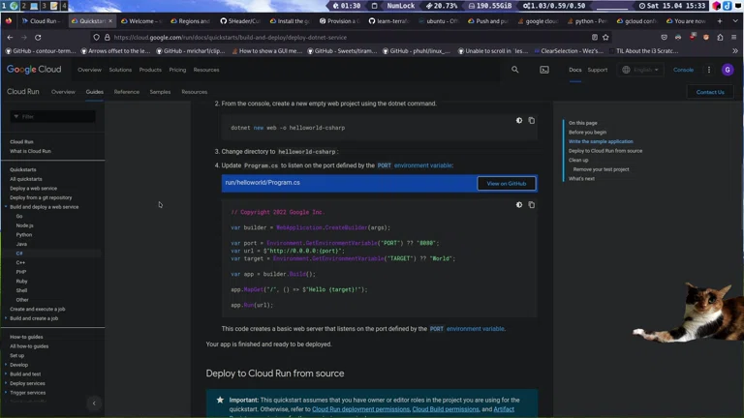The height and width of the screenshot is (418, 744).
Task: Reload the page with refresh button
Action: (38, 37)
